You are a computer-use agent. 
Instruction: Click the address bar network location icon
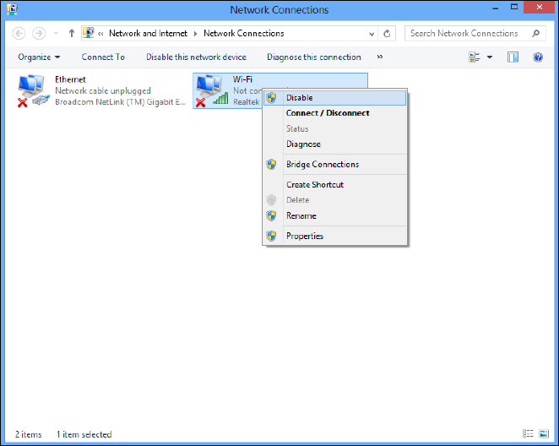(89, 33)
